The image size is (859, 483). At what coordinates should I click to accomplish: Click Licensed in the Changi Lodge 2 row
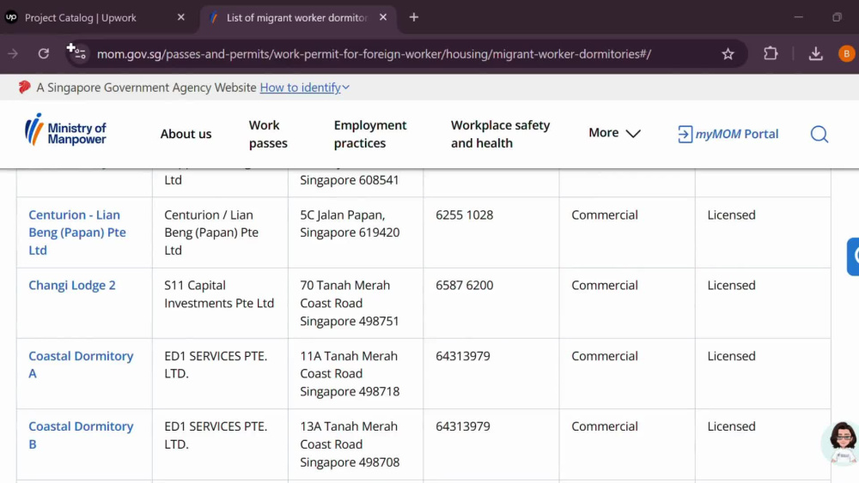tap(731, 286)
